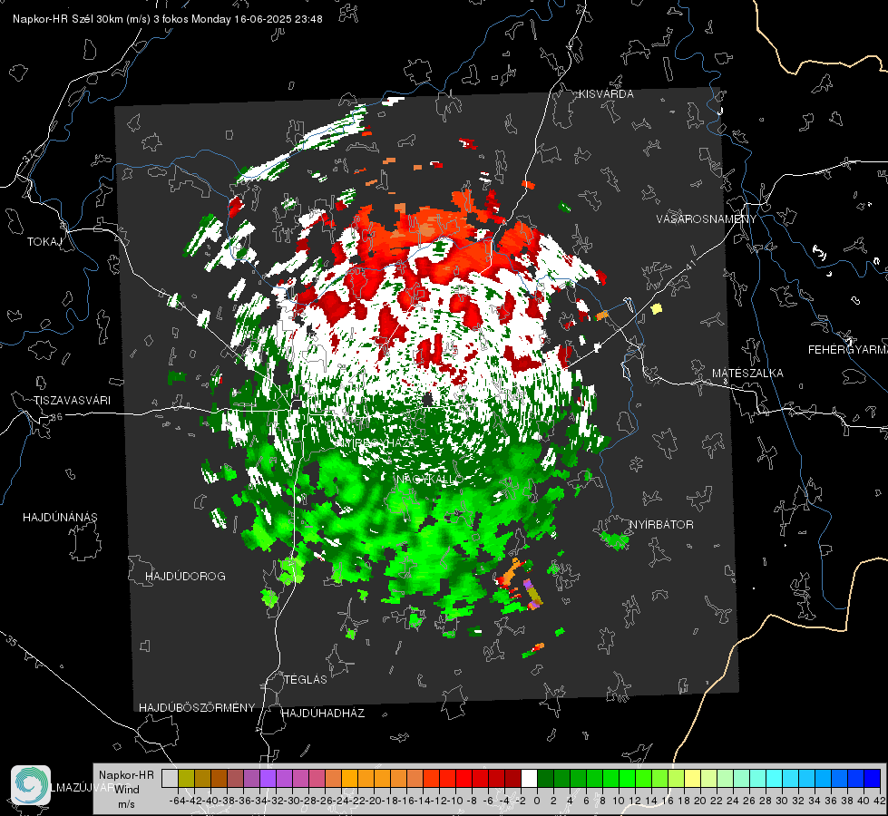Pick the orange swatch between -24 and -22
Screen dimensions: 888x816
click(349, 778)
